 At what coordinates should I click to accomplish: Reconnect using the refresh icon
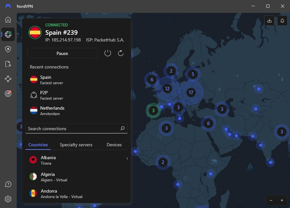[121, 53]
